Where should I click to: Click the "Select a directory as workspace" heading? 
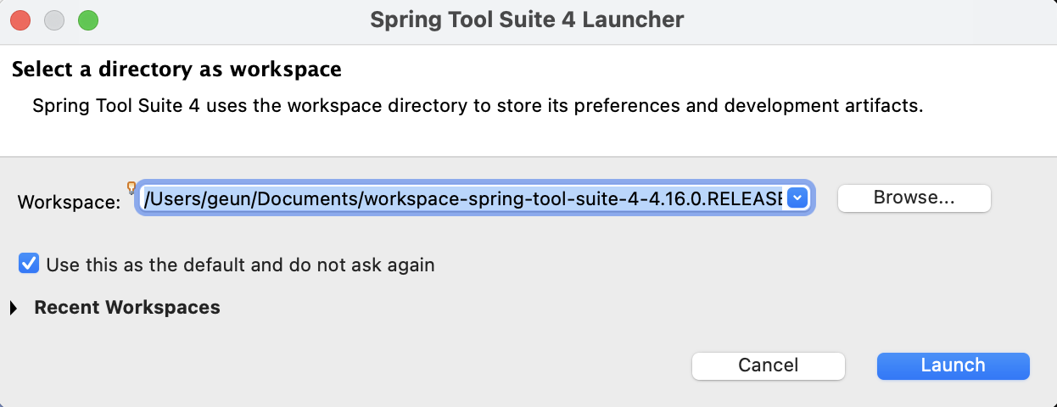click(x=176, y=69)
